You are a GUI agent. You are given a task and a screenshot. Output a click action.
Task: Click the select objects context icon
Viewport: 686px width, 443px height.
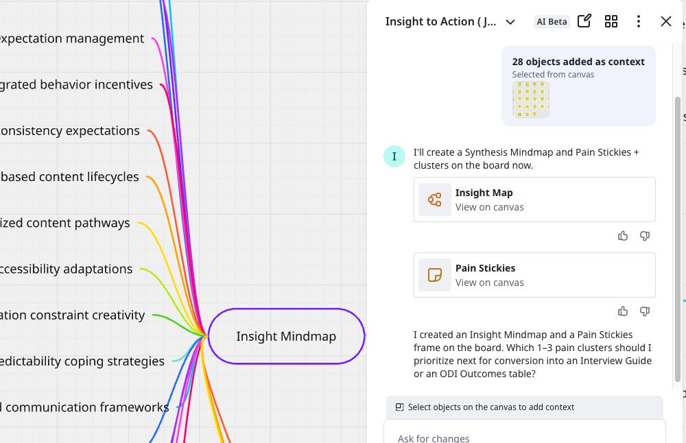point(399,407)
